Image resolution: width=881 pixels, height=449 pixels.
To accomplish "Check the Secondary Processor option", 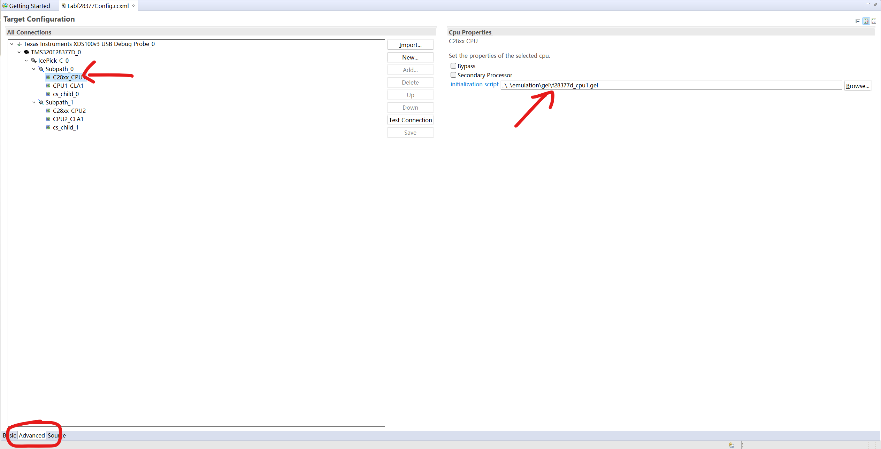I will pos(453,75).
